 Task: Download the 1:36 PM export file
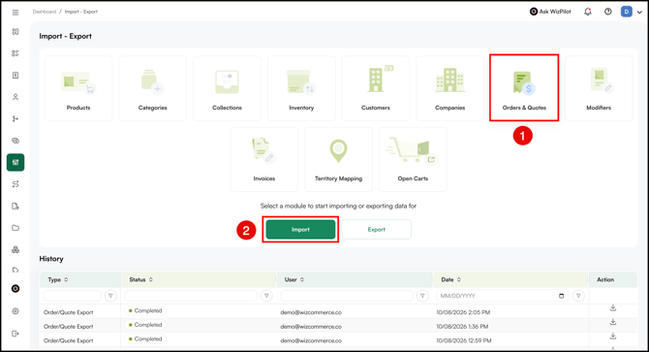coord(613,322)
